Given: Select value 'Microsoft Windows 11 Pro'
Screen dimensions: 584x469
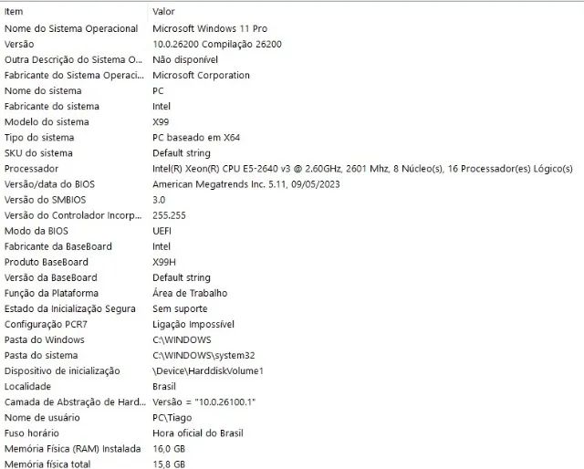Looking at the screenshot, I should click(210, 28).
